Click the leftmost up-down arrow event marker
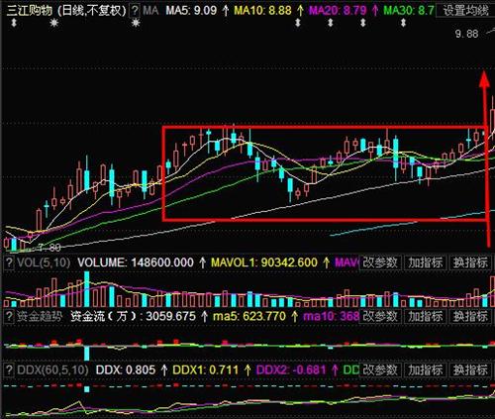The width and height of the screenshot is (495, 419). (x=14, y=23)
